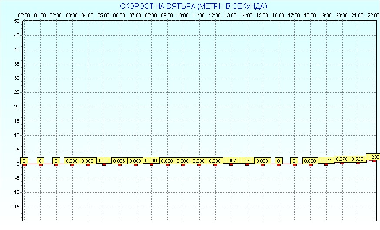
Task: Select the 0.027 data label
Action: point(326,160)
